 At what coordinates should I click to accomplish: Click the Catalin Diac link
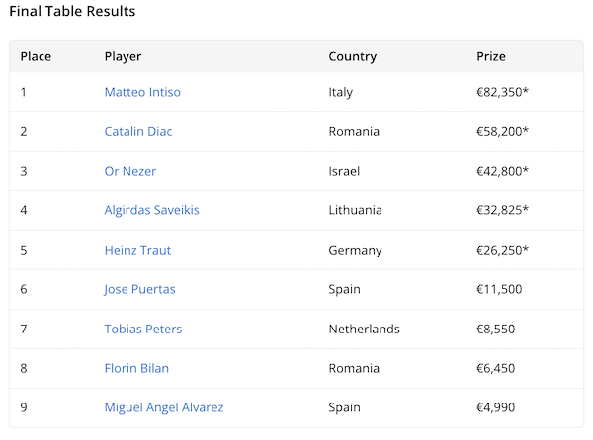click(x=138, y=131)
